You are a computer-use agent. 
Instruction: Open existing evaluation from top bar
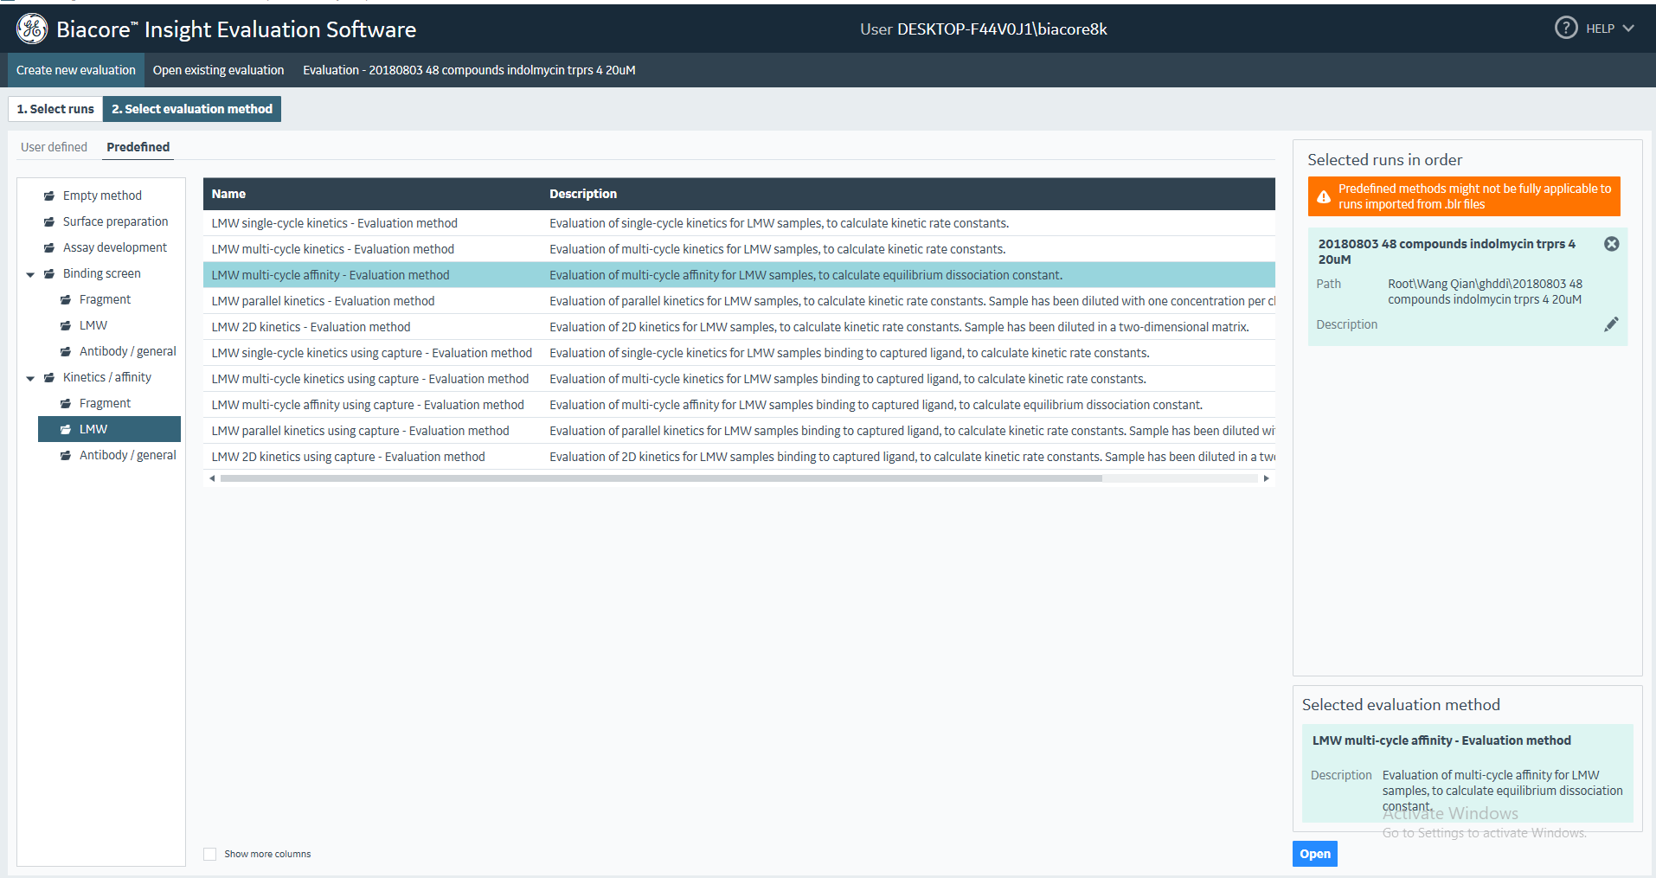[x=218, y=70]
